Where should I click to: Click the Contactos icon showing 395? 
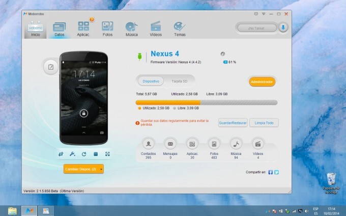(148, 144)
